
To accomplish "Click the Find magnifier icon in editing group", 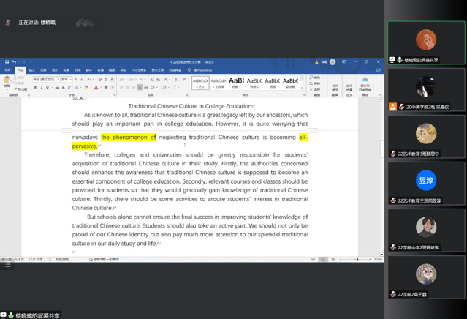I will (313, 77).
